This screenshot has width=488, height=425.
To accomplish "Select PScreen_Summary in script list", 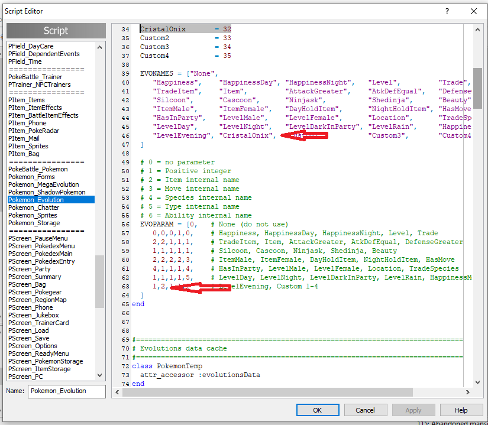I will pos(35,277).
